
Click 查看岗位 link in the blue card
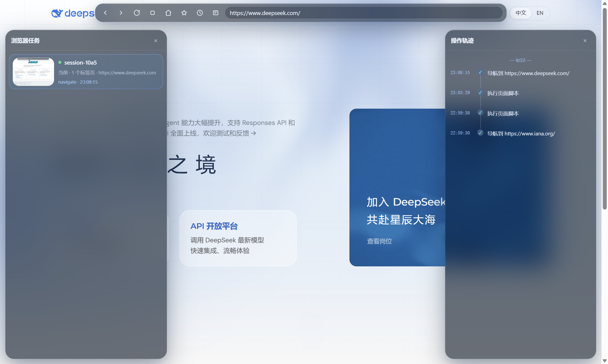tap(379, 241)
